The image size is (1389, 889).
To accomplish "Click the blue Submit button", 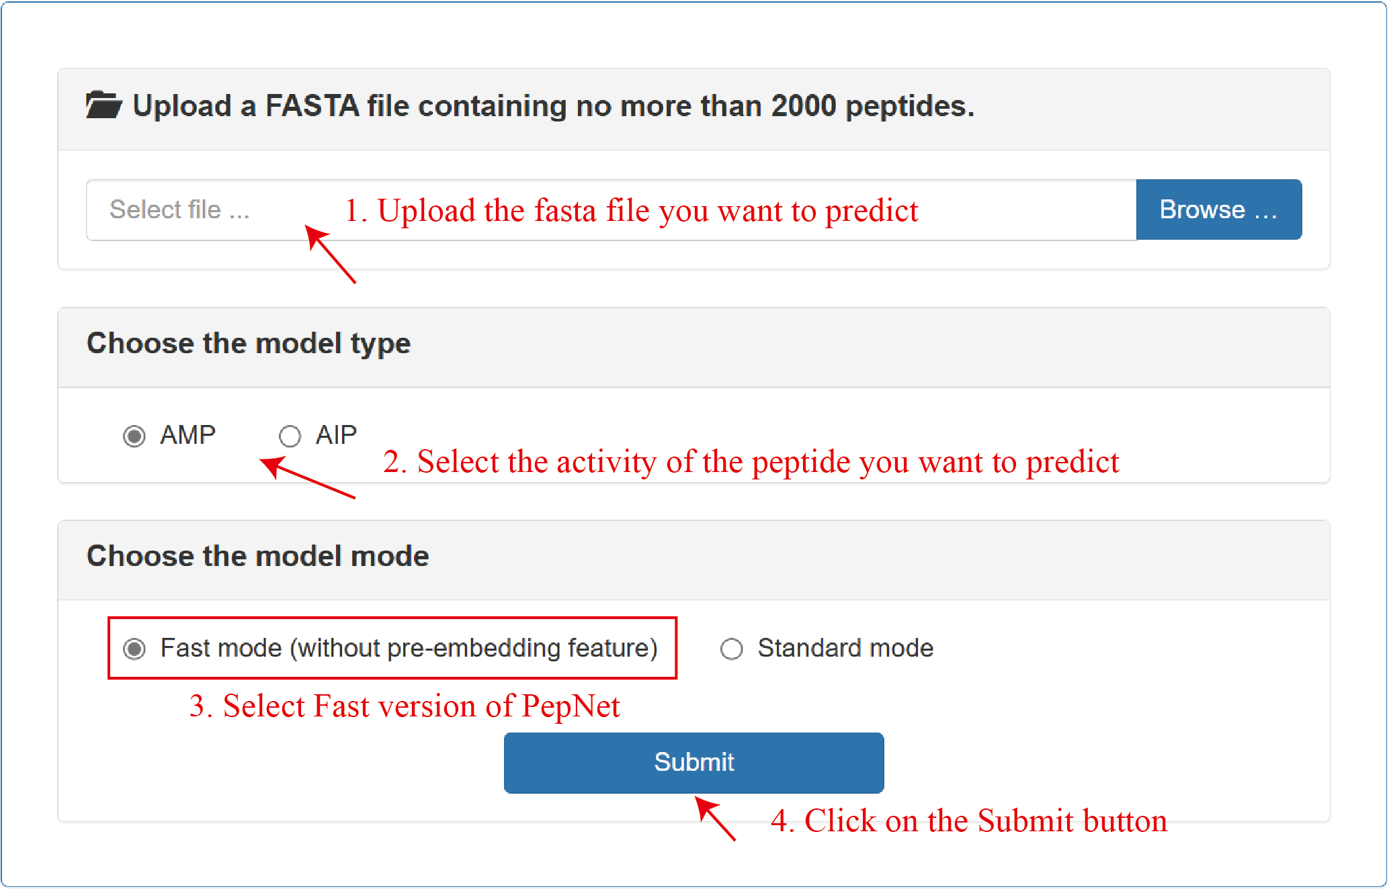I will tap(693, 763).
